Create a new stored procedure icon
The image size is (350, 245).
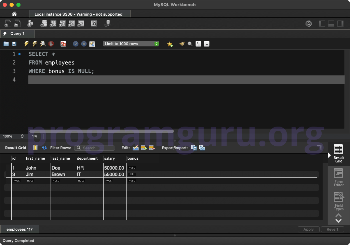pos(71,24)
